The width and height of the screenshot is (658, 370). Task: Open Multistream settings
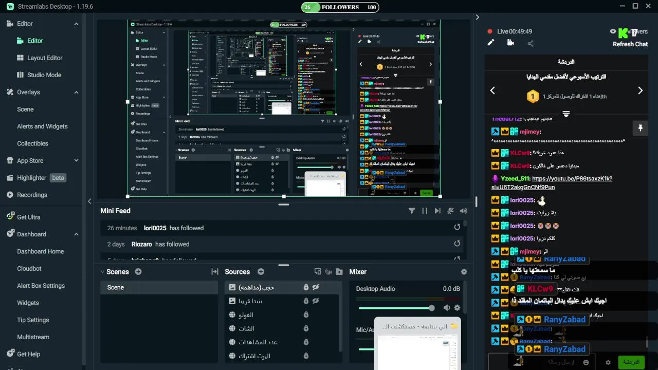coord(33,337)
